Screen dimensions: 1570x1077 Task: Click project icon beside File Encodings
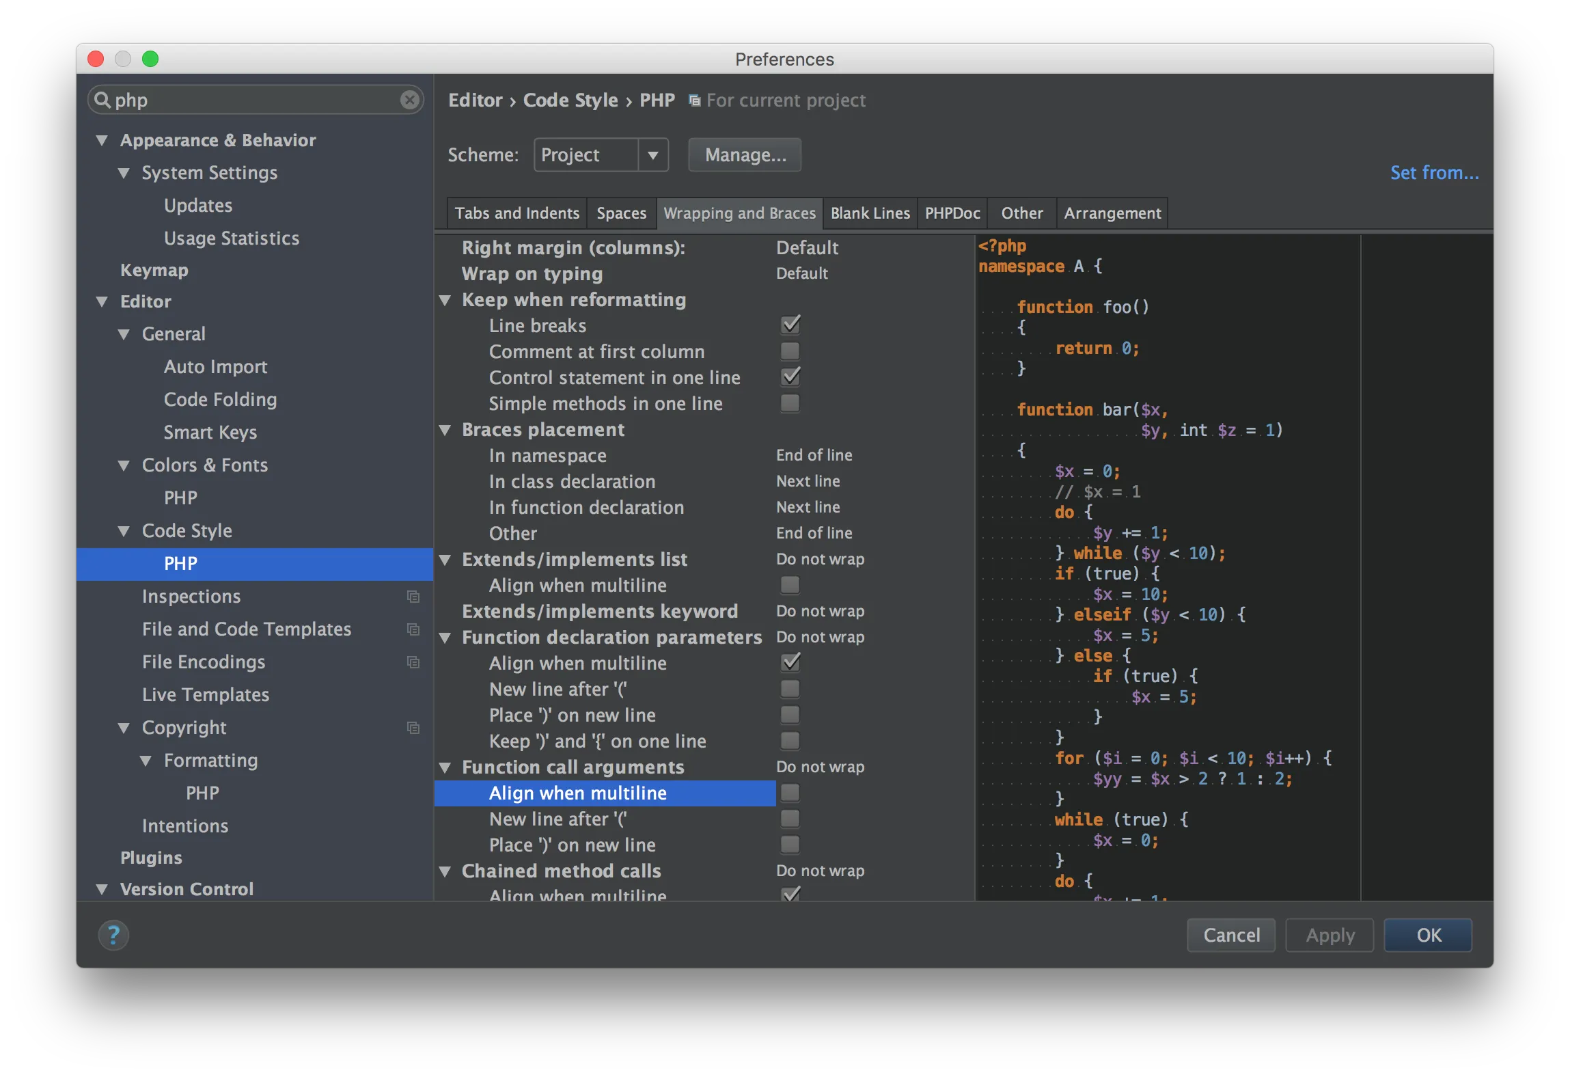pyautogui.click(x=413, y=662)
